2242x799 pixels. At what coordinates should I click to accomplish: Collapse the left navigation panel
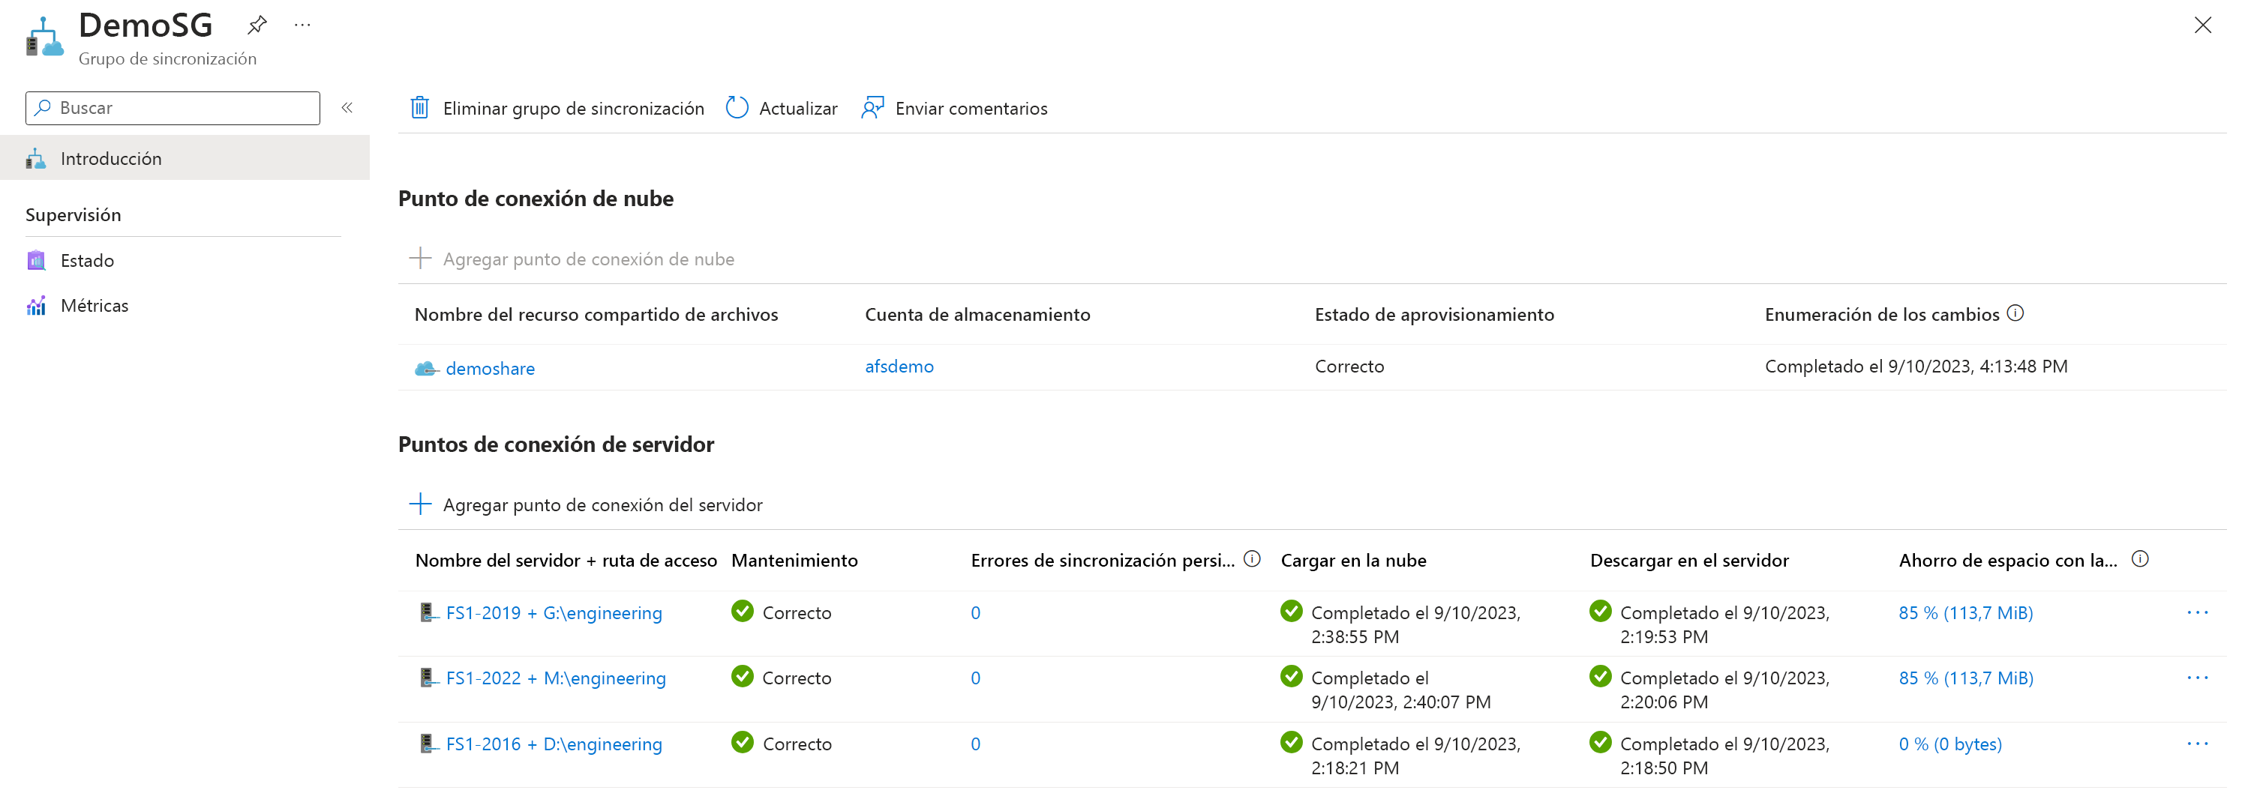[347, 108]
